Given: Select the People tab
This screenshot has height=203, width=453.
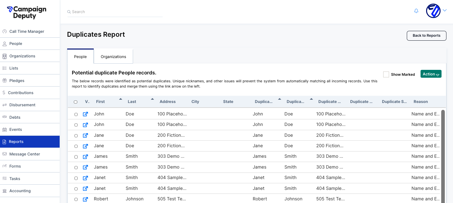Looking at the screenshot, I should pos(80,56).
